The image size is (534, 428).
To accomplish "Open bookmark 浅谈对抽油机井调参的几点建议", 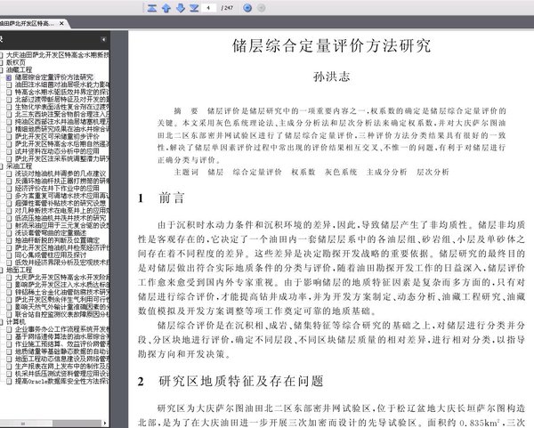I will click(61, 174).
